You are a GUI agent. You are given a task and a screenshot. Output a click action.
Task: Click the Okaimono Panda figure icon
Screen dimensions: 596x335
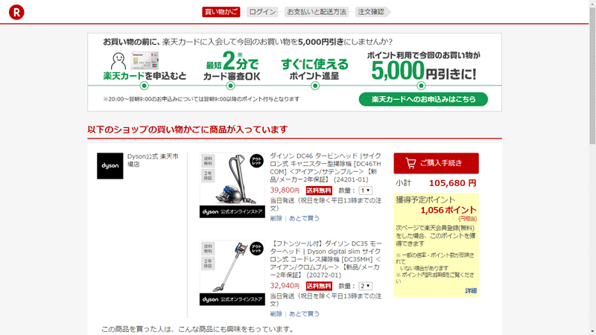tap(118, 61)
